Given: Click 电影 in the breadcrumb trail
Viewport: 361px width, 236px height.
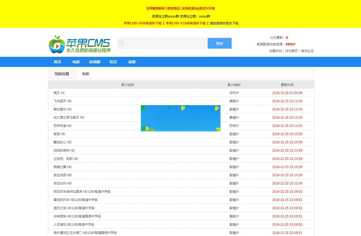Looking at the screenshot, I should tap(85, 74).
